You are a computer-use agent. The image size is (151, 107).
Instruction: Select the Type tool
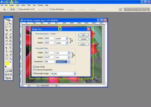tap(10, 48)
